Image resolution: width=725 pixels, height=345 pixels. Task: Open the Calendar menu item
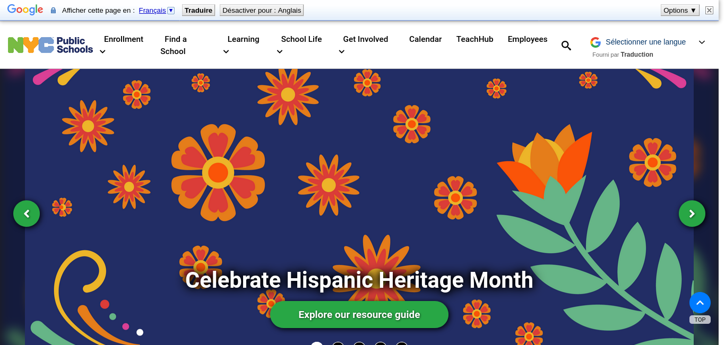pos(425,39)
